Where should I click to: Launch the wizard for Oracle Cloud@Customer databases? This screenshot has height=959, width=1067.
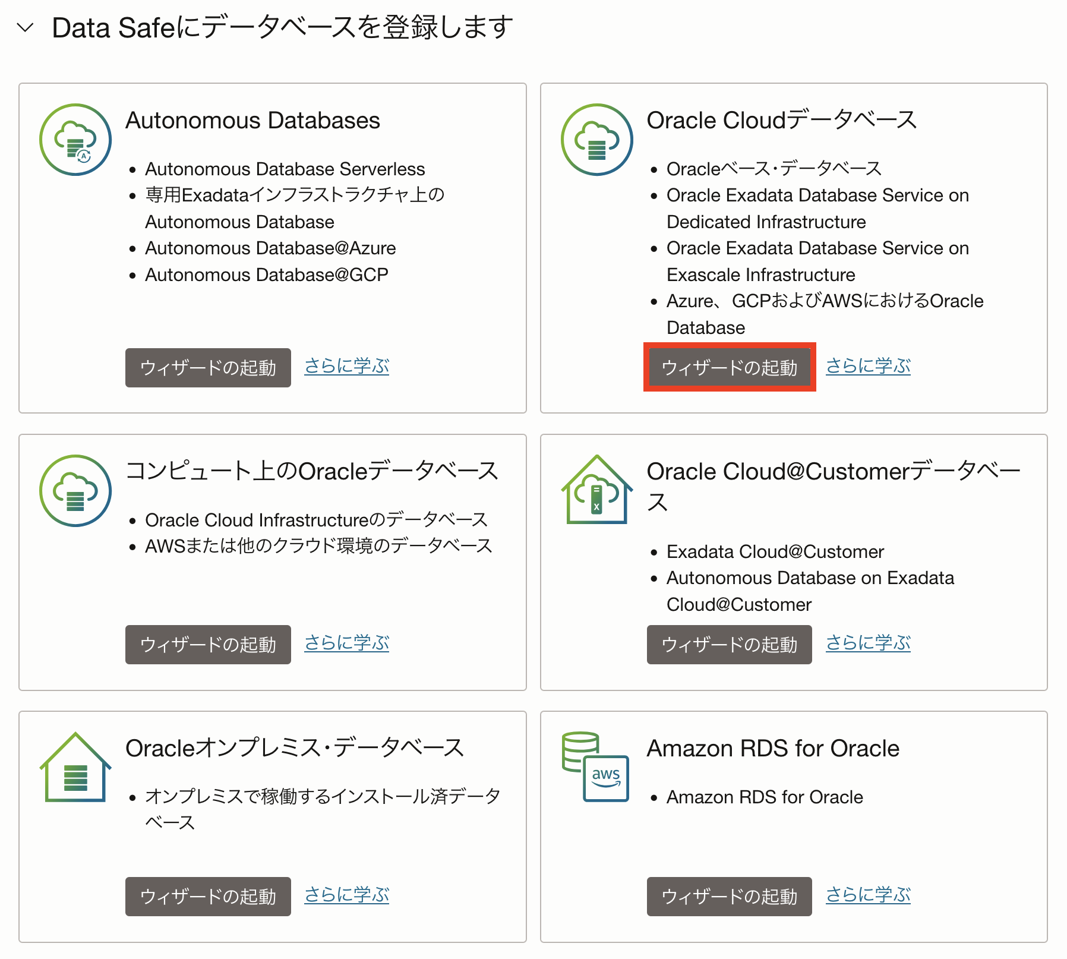click(x=729, y=645)
